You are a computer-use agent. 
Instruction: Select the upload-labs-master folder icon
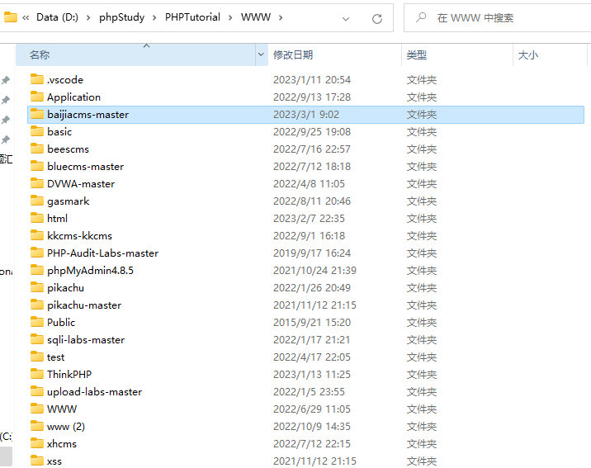pyautogui.click(x=37, y=391)
